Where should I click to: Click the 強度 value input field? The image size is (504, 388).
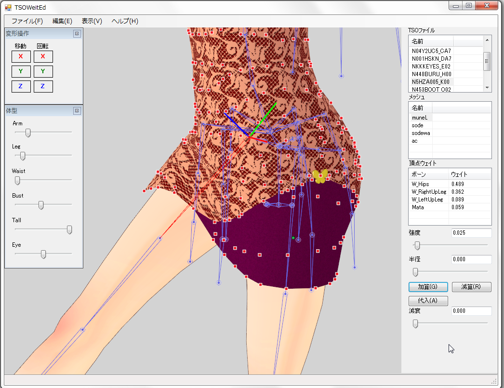click(471, 233)
